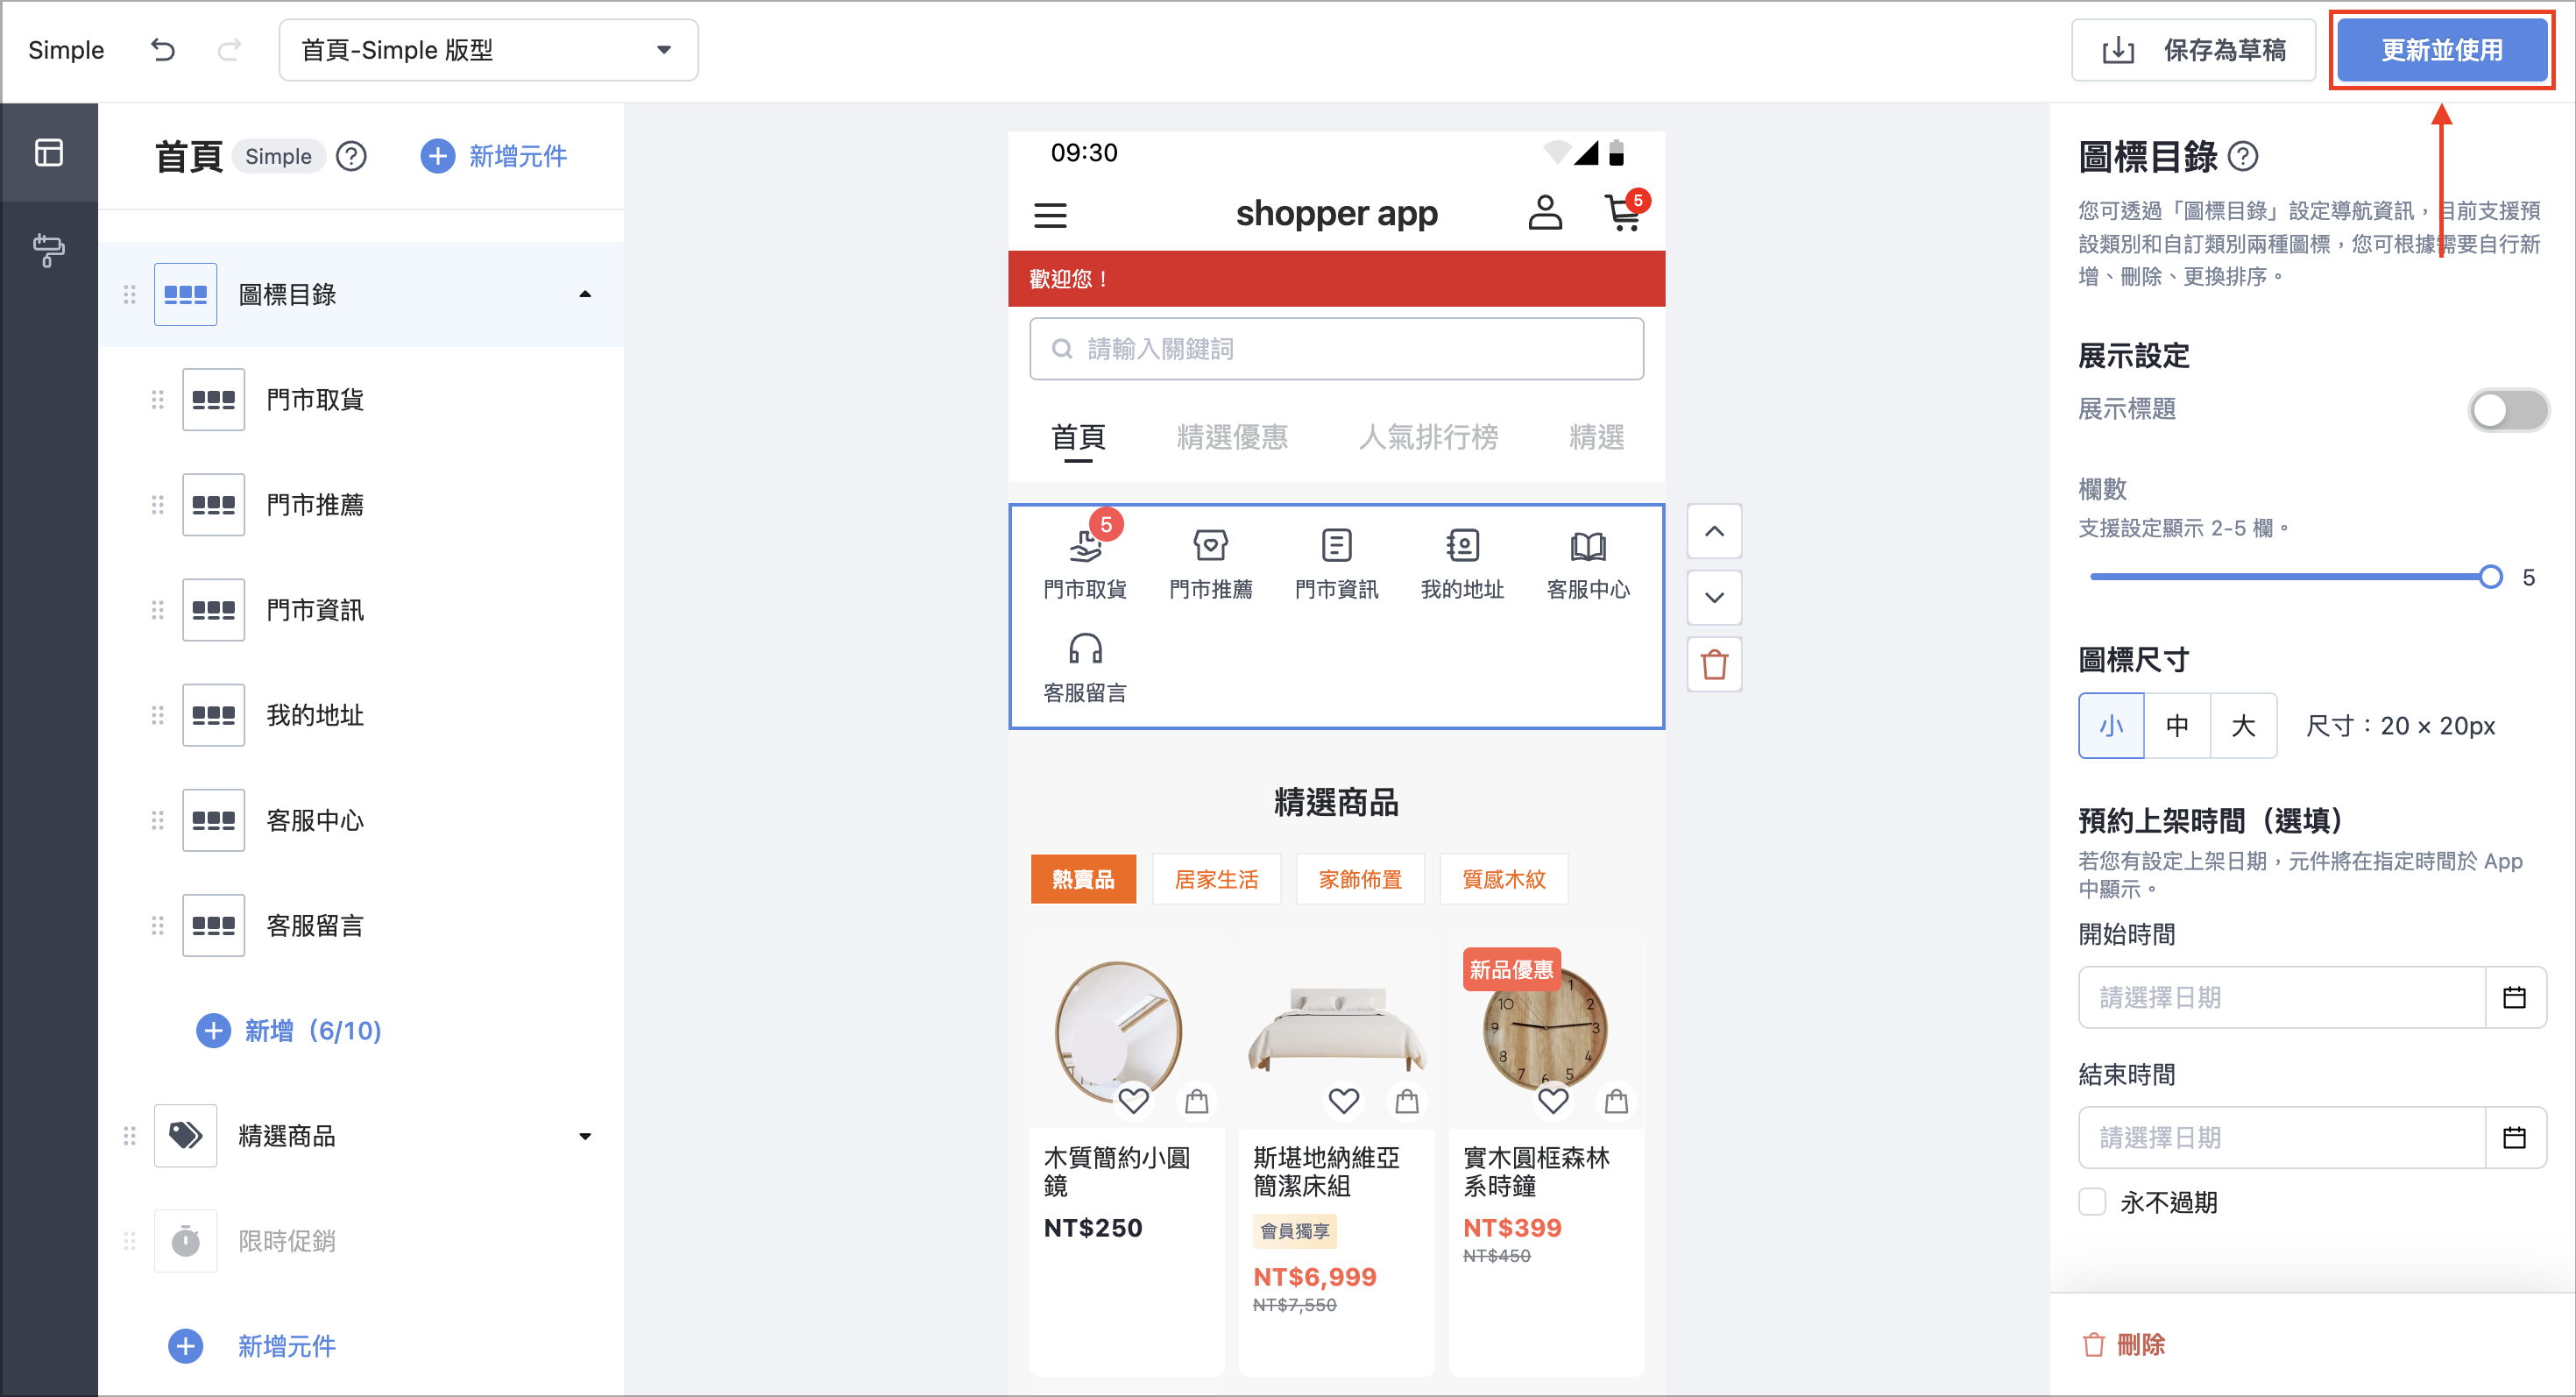Click 新增元件 at bottom of panel
The image size is (2576, 1397).
[x=252, y=1346]
